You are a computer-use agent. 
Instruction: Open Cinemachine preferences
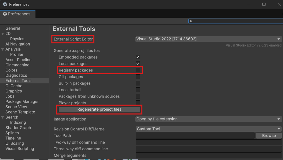point(17,65)
